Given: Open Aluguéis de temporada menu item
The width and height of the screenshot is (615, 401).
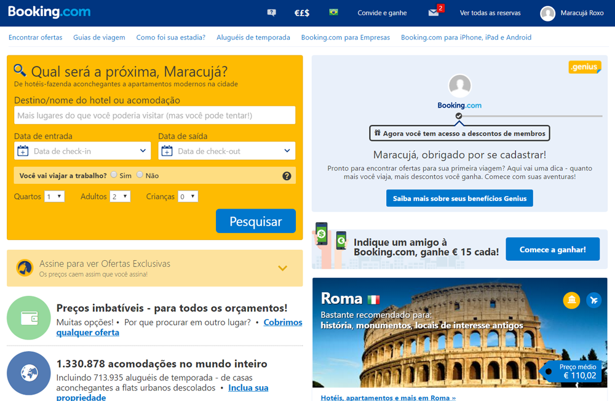Looking at the screenshot, I should tap(253, 38).
